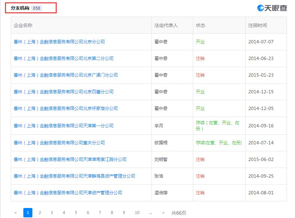Click legal representative 温俊婷

[x=161, y=193]
